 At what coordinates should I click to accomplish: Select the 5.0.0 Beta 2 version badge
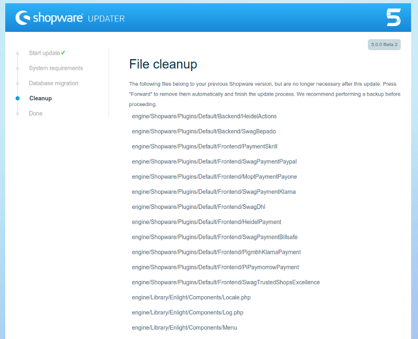click(x=384, y=44)
